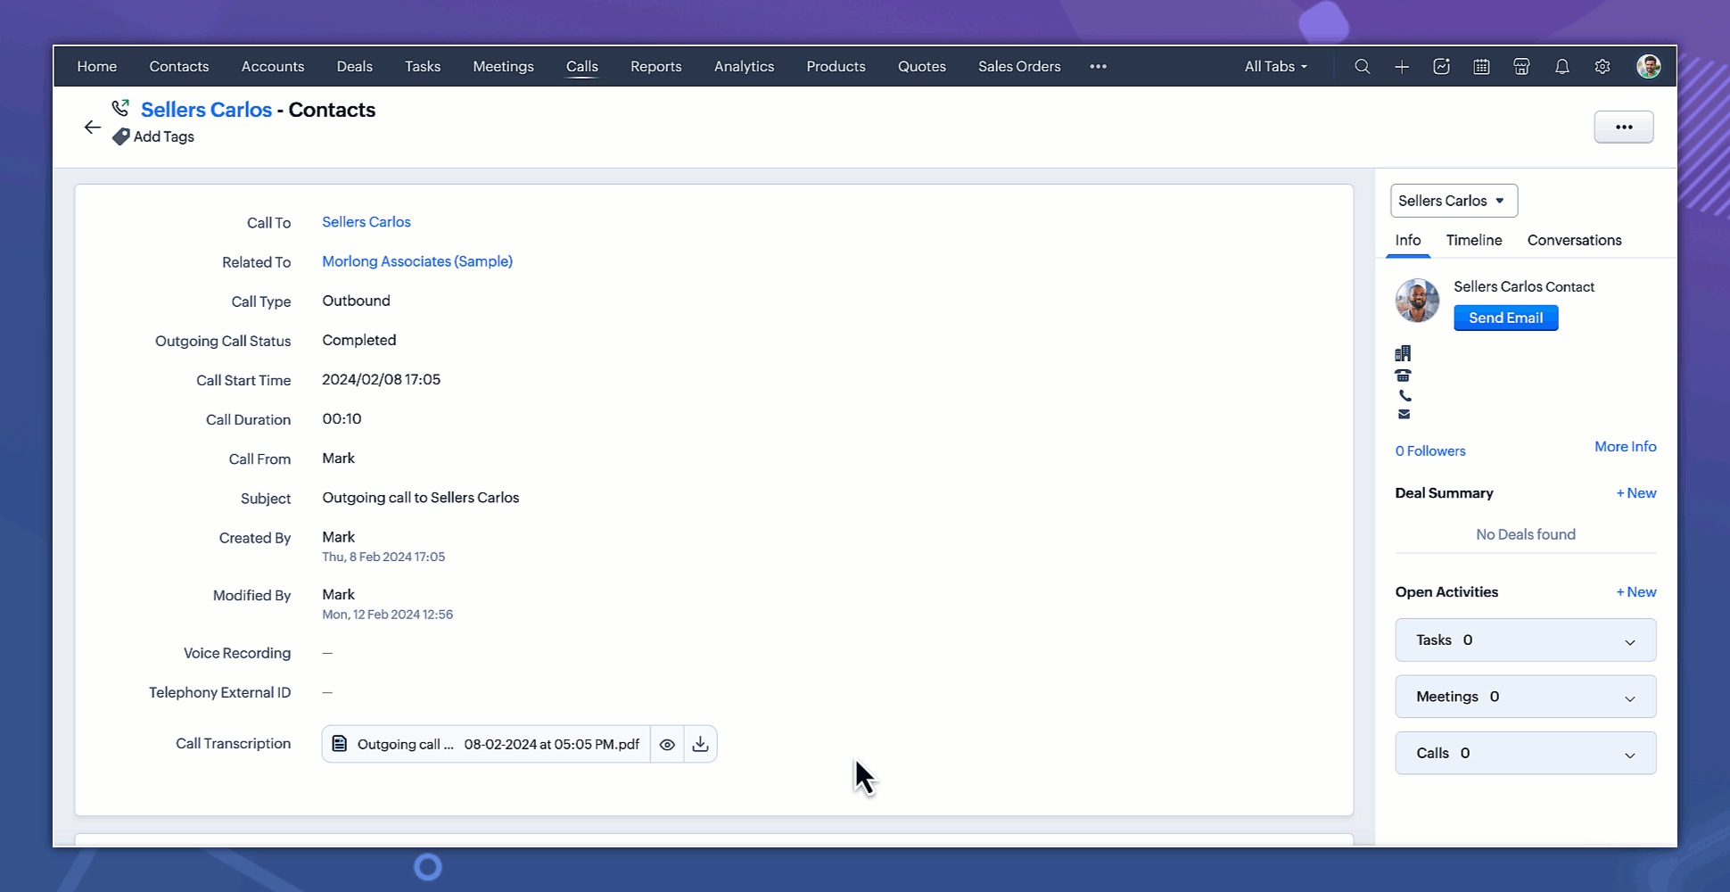Click the marketplace store icon
Viewport: 1730px width, 892px height.
[1521, 67]
